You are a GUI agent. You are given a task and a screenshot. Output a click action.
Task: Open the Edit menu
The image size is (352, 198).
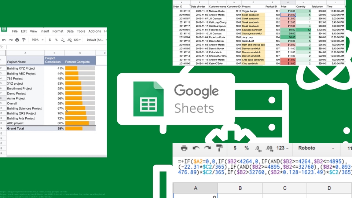23,31
